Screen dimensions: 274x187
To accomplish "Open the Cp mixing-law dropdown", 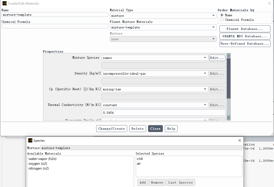I will coord(155,89).
